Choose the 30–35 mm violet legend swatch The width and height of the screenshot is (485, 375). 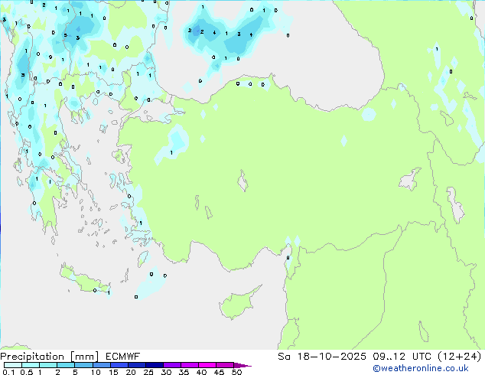pyautogui.click(x=171, y=365)
